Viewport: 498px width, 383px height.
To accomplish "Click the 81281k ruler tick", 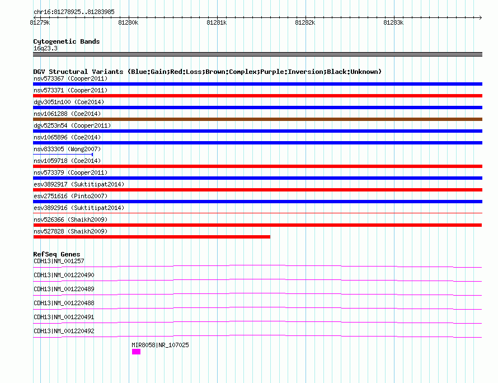I will 217,22.
